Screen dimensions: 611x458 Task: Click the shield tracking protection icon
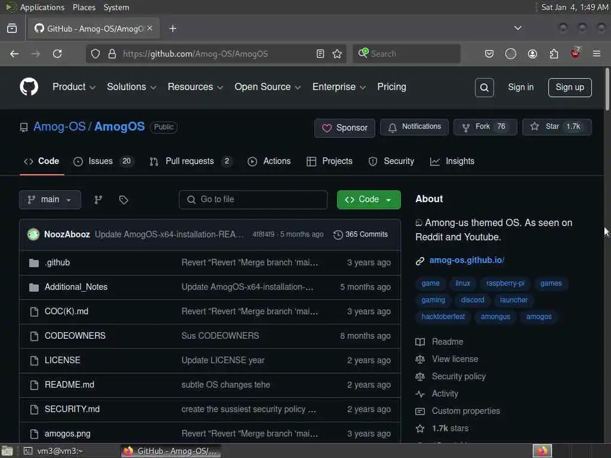(x=95, y=54)
